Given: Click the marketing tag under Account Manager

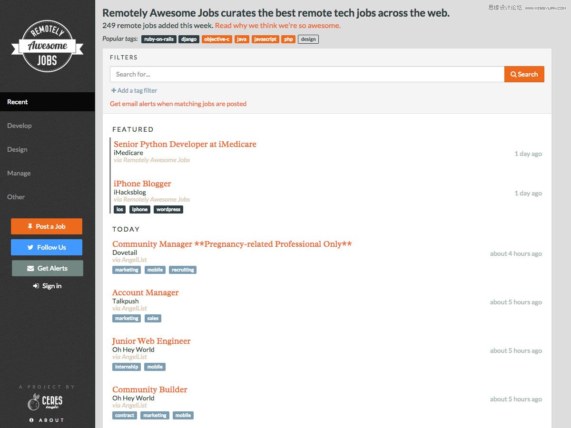Looking at the screenshot, I should tap(127, 318).
